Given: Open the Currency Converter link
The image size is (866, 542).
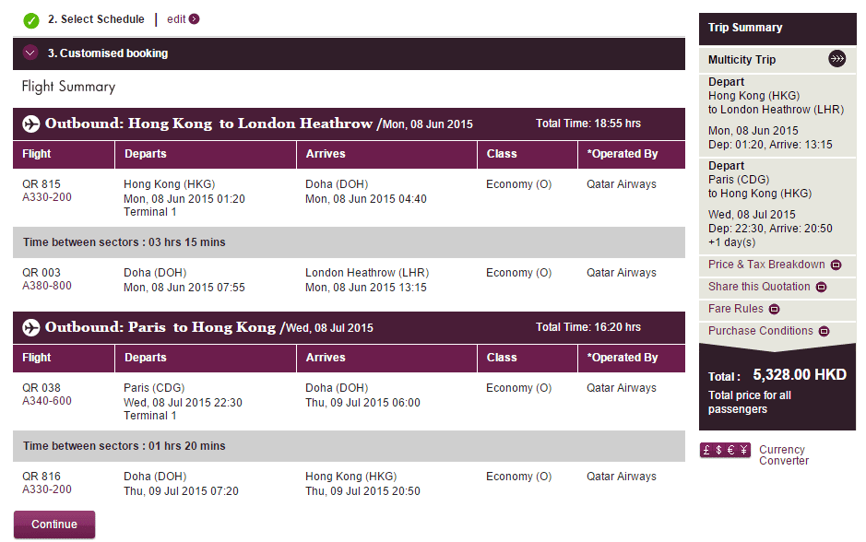Looking at the screenshot, I should coord(783,455).
